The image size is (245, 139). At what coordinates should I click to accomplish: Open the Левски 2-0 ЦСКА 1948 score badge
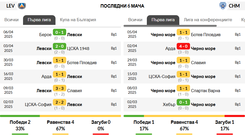[x=59, y=46]
